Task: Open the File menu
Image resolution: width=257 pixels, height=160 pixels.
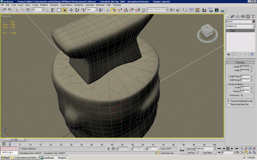Action: click(x=2, y=5)
